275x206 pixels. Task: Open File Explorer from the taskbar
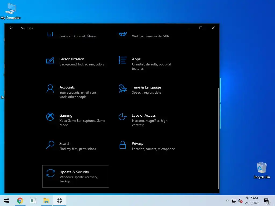tap(46, 201)
